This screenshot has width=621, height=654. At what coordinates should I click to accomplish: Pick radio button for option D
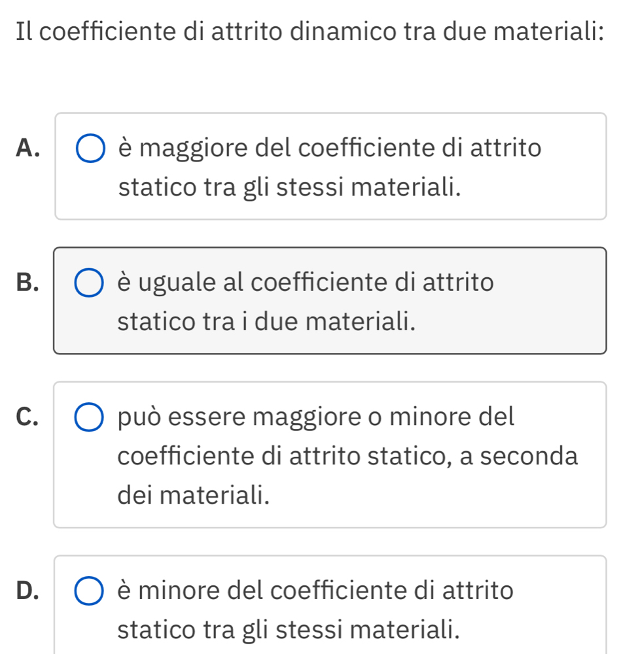90,593
